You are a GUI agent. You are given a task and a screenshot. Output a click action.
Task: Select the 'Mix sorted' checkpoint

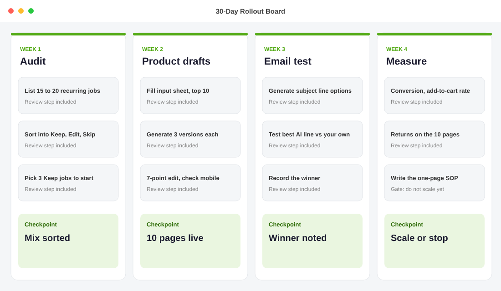click(x=68, y=241)
